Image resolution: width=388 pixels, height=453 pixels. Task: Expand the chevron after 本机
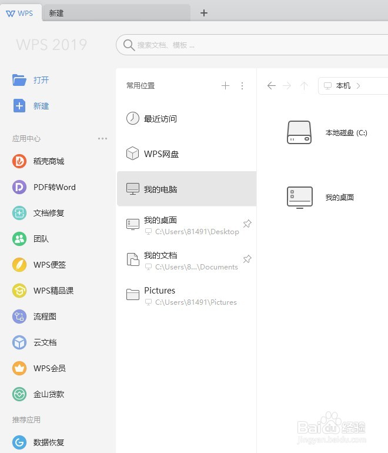pos(358,86)
